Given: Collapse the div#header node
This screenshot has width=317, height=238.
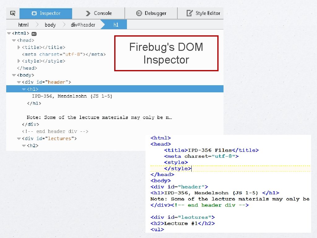Looking at the screenshot, I should [x=19, y=82].
